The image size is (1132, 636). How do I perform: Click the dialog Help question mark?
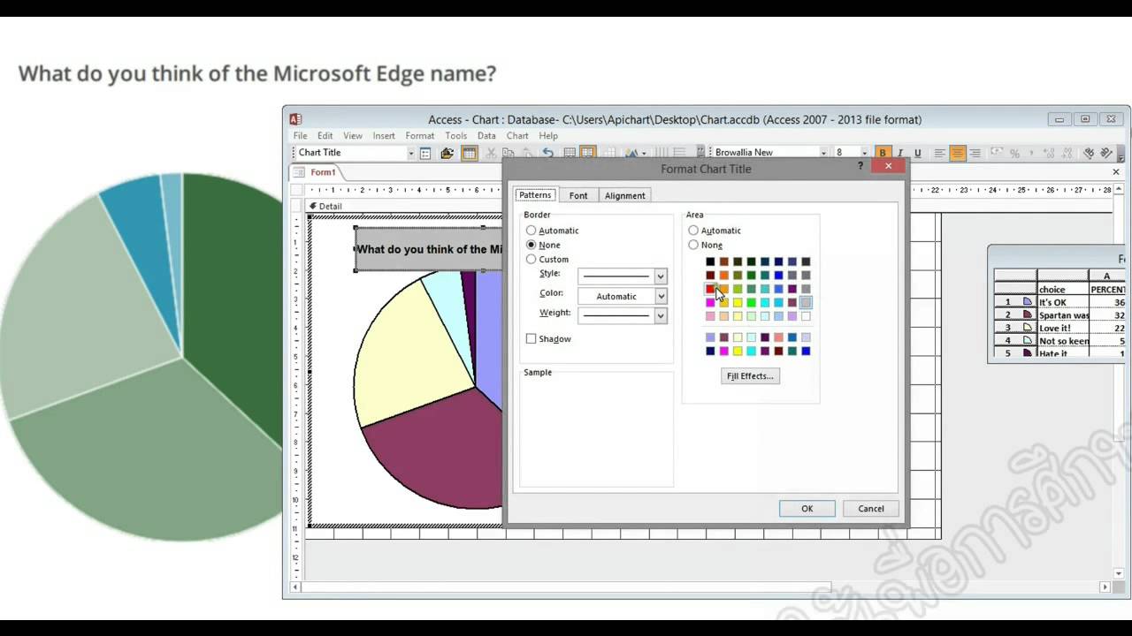tap(860, 165)
